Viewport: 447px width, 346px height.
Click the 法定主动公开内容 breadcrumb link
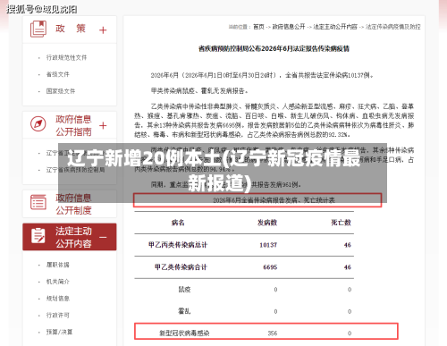tap(335, 27)
